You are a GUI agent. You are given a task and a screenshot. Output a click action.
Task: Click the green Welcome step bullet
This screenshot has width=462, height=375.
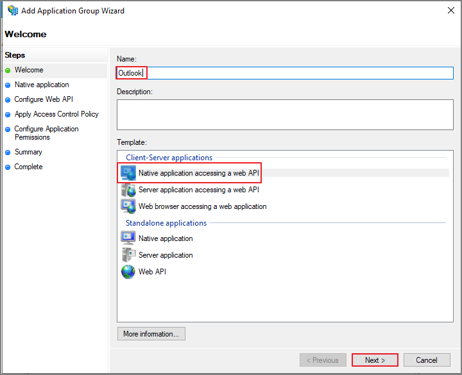point(8,71)
